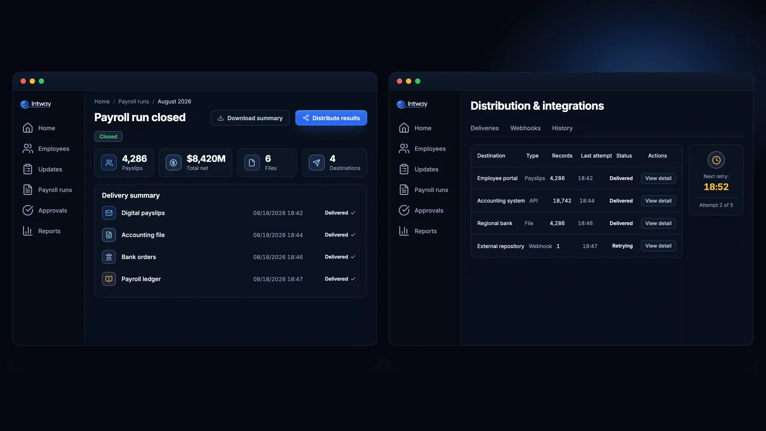The width and height of the screenshot is (766, 431).
Task: View detail for Regional bank row
Action: click(658, 223)
